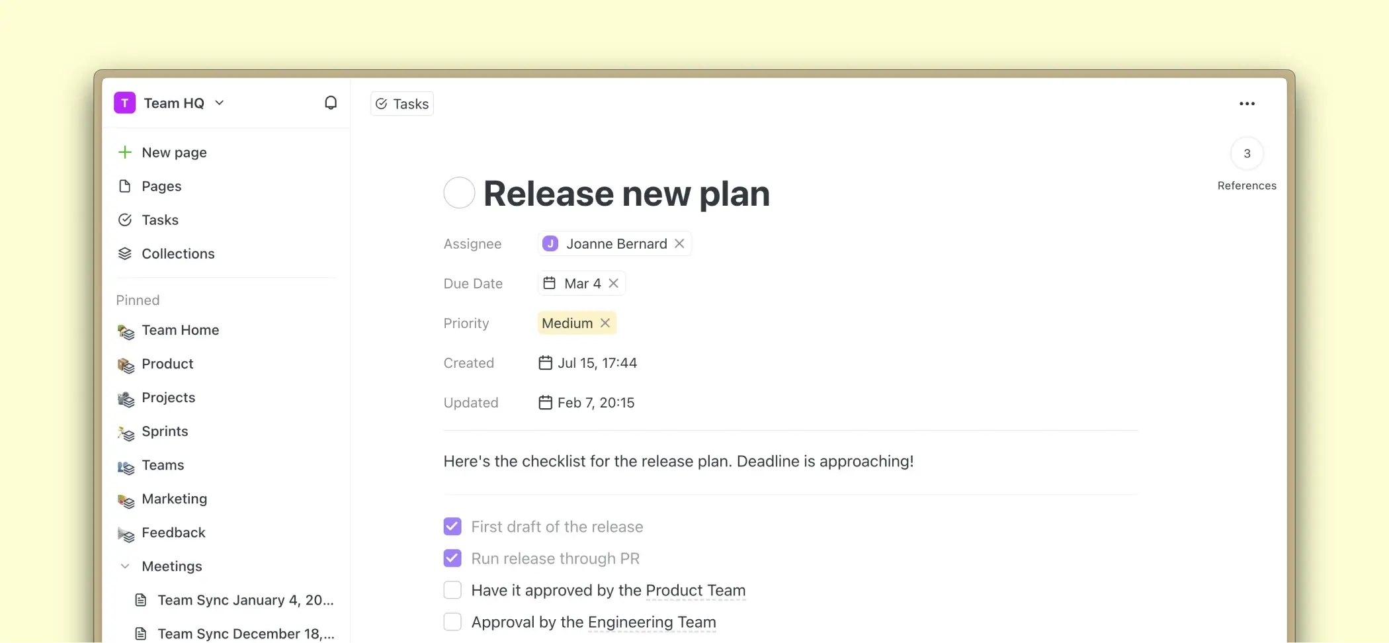
Task: Check Have it approved by Product Team
Action: tap(452, 590)
